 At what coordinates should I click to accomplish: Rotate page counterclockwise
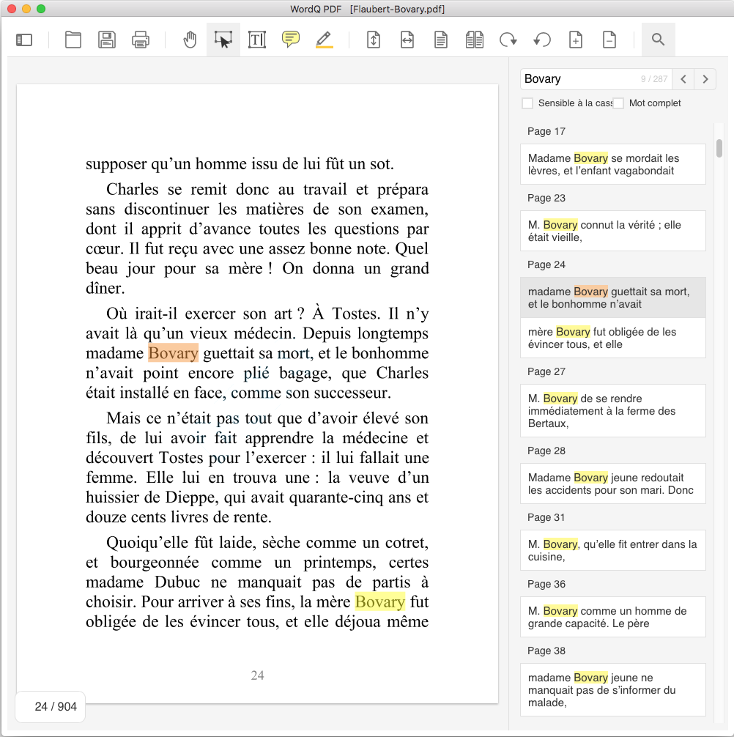(x=542, y=40)
